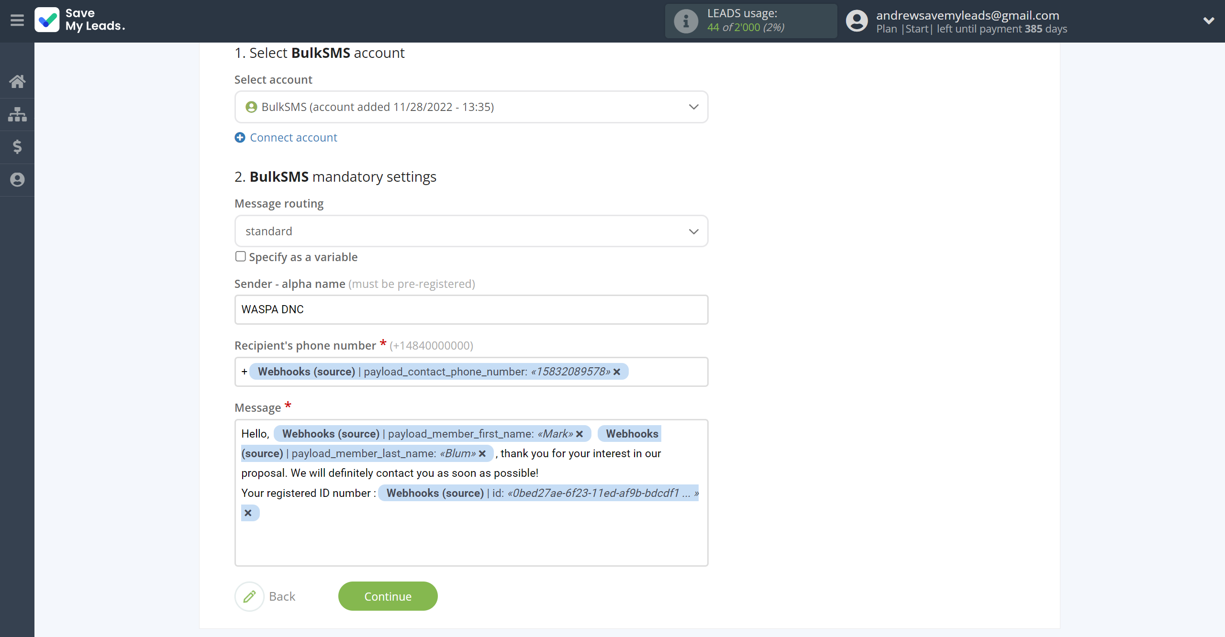
Task: Open the connections sitemap icon
Action: 17,114
